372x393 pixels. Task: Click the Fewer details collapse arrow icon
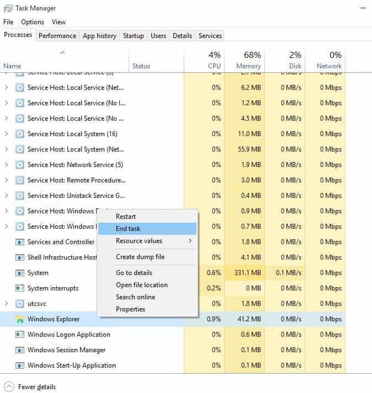[9, 386]
